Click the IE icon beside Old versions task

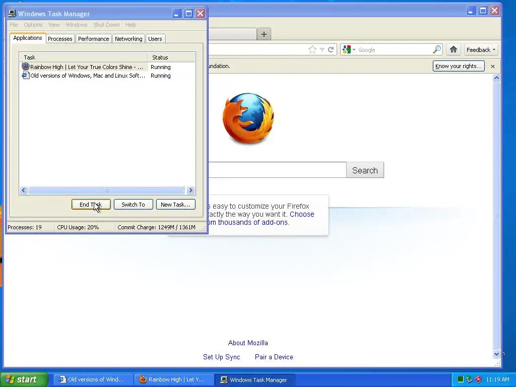(x=26, y=76)
